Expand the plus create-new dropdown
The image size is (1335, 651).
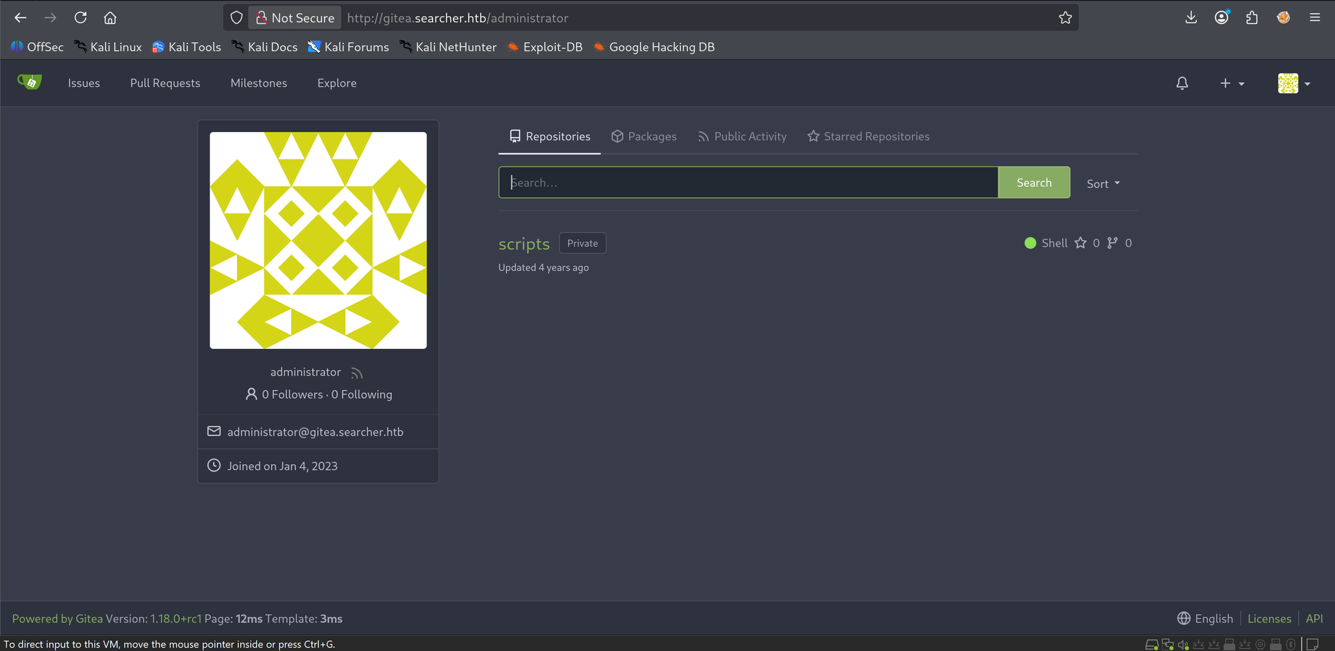[1232, 83]
